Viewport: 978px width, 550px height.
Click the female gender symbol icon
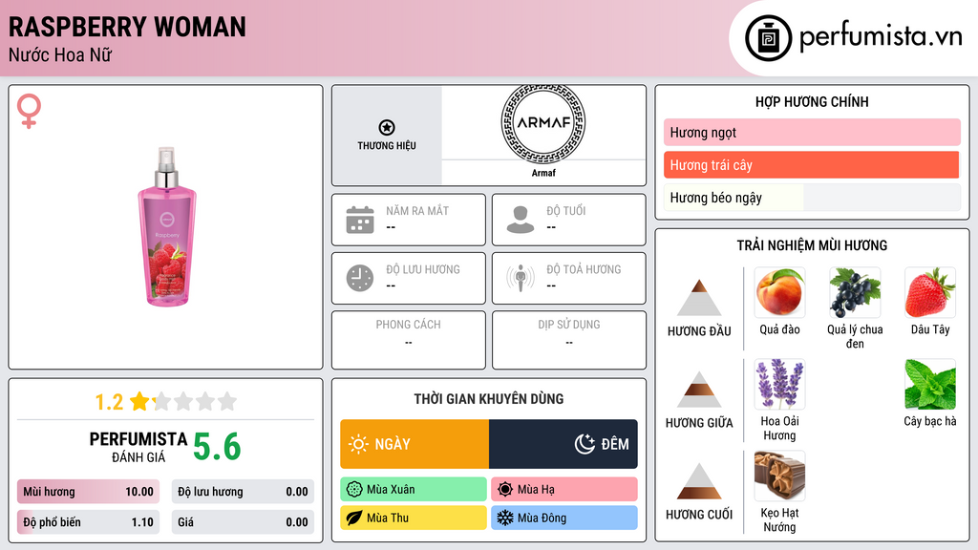click(x=30, y=112)
